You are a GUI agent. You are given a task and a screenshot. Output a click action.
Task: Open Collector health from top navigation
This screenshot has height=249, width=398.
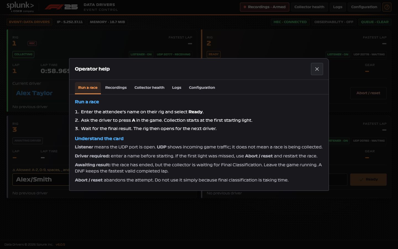point(309,7)
